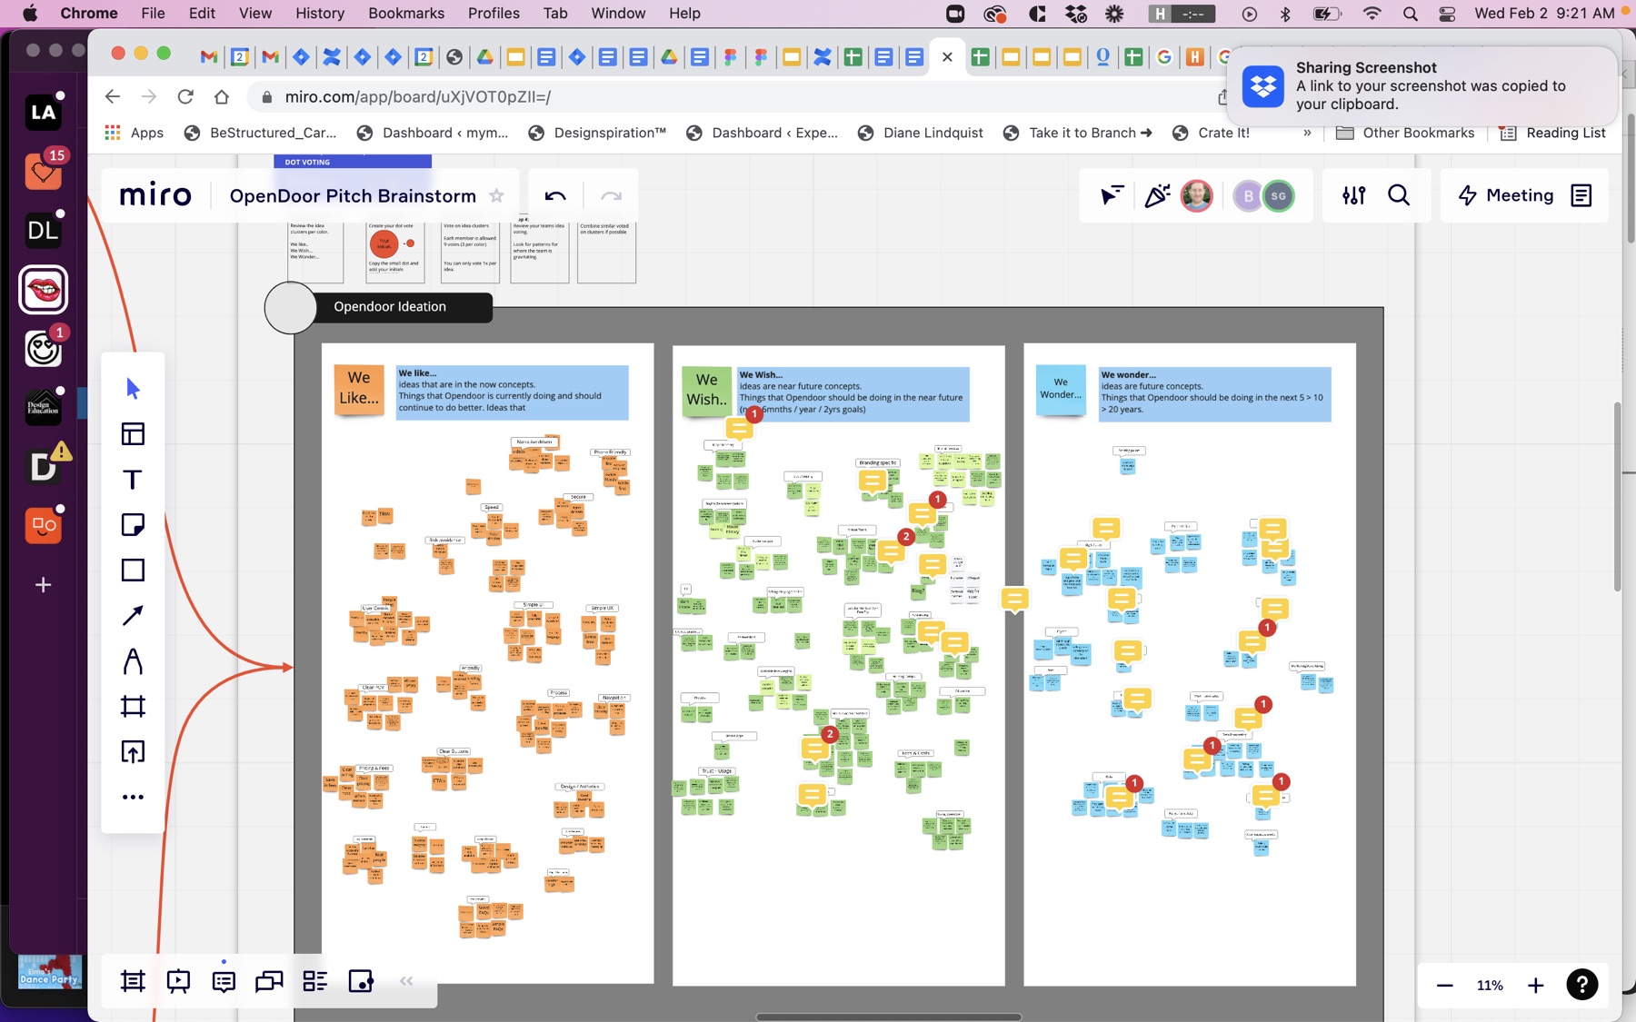1636x1022 pixels.
Task: Click the OpenDoor Pitch Brainstorm board title
Action: click(353, 196)
